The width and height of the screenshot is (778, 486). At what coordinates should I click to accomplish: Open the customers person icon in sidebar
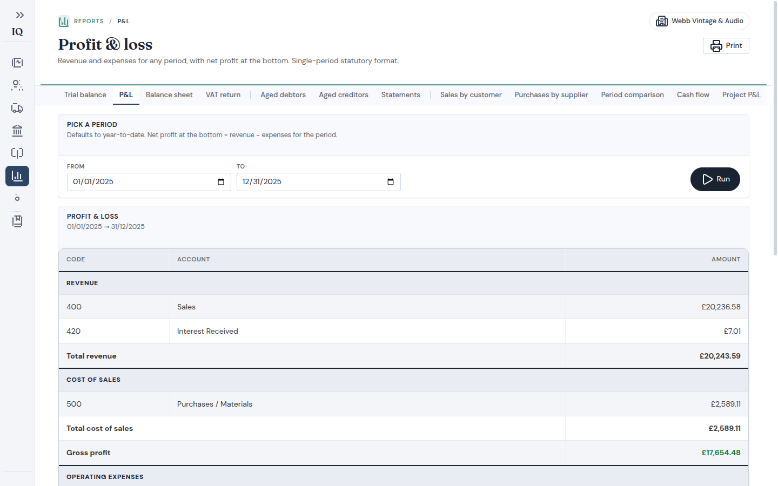(17, 85)
